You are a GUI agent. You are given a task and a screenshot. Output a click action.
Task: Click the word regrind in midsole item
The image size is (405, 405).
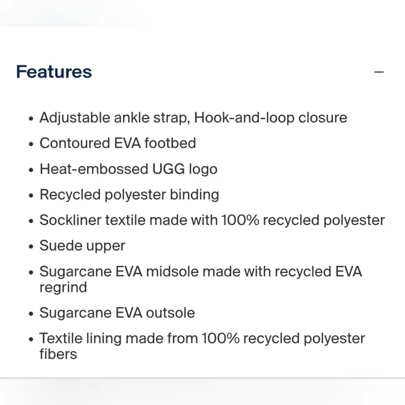tap(64, 288)
